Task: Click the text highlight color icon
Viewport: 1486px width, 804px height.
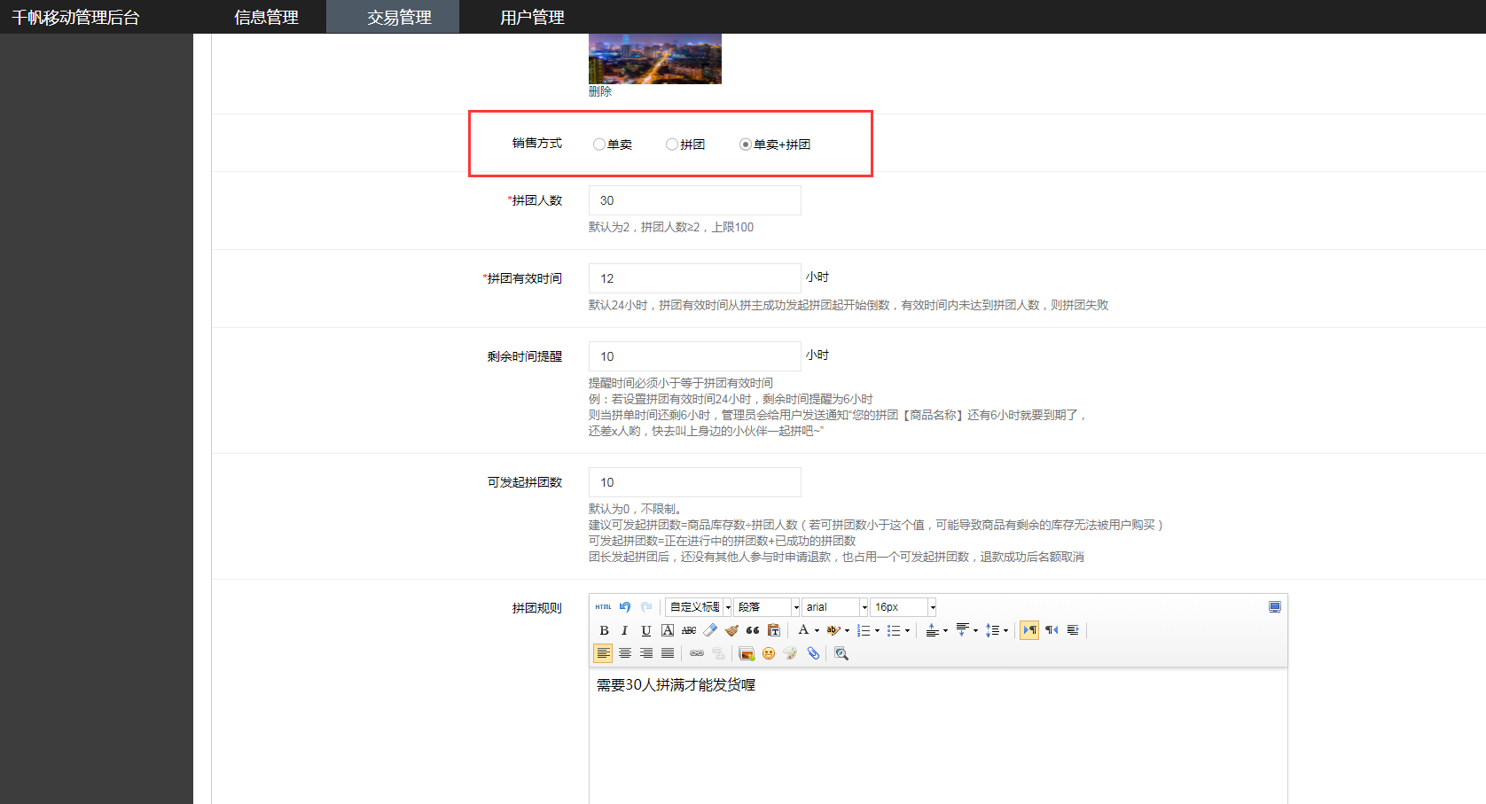Action: tap(833, 630)
